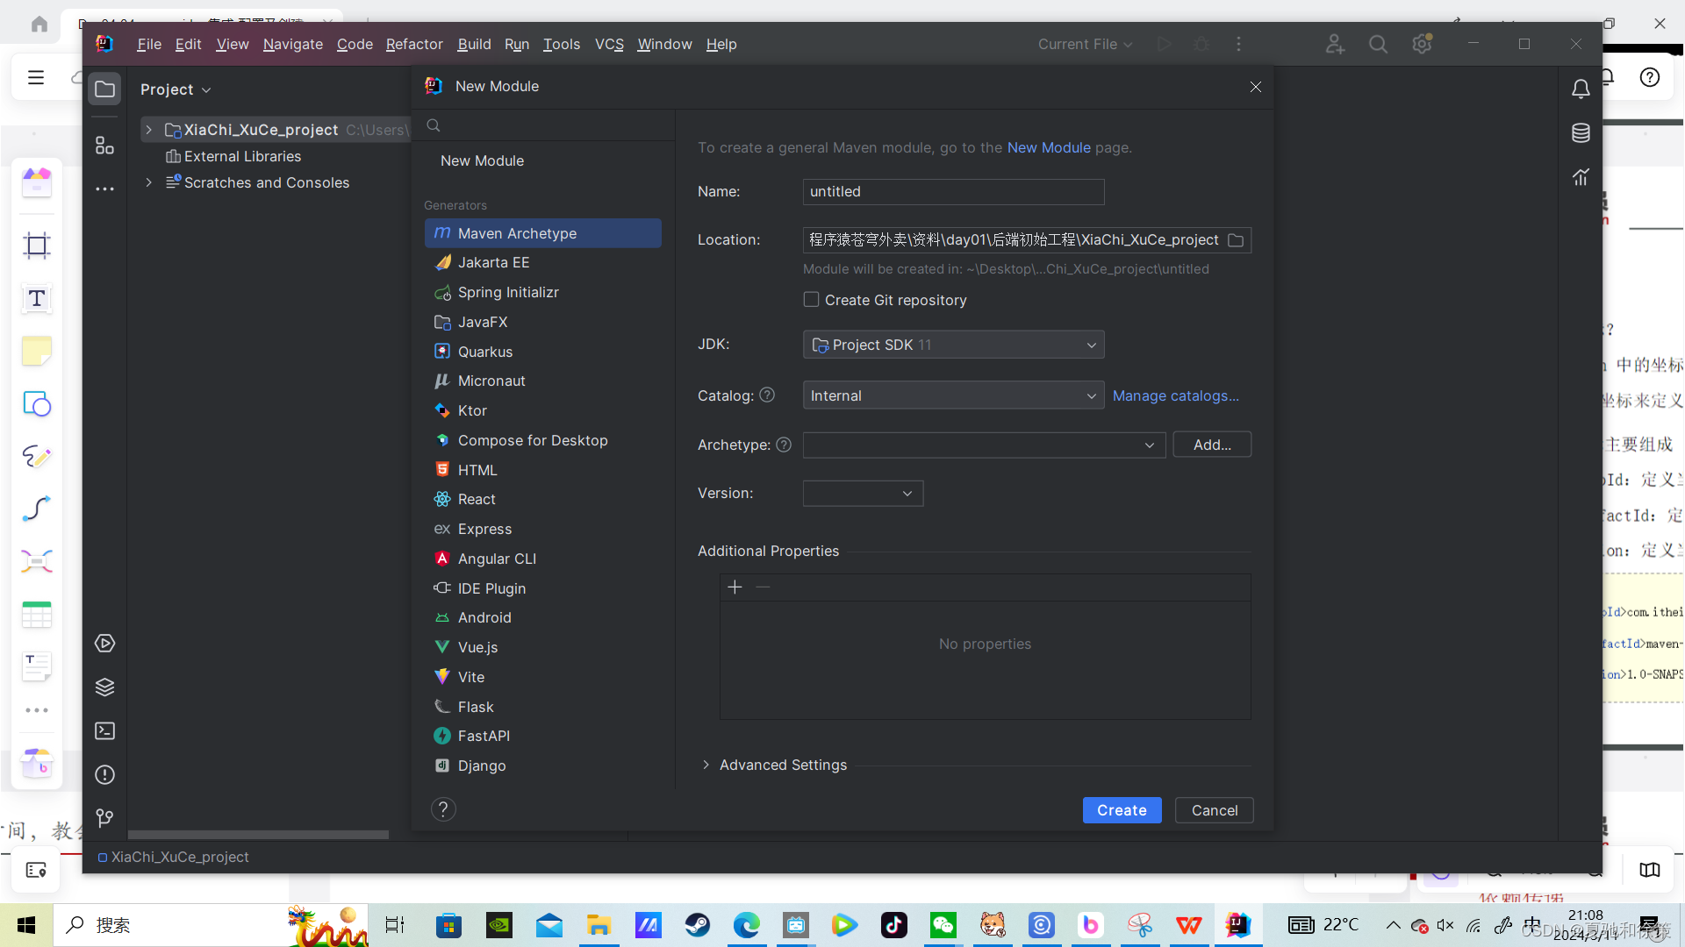The image size is (1685, 947).
Task: Open the Structure tool window icon
Action: point(104,146)
